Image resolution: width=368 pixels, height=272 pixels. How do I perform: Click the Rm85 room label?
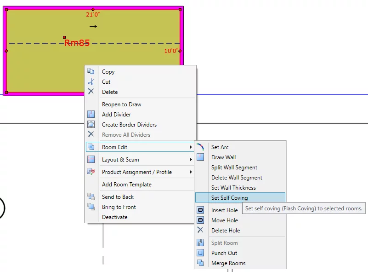(77, 43)
